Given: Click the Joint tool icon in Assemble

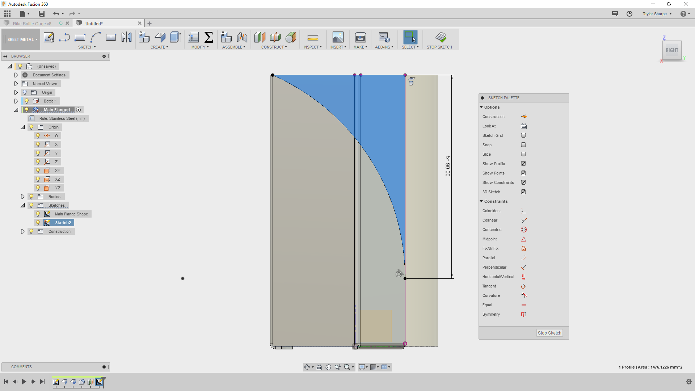Looking at the screenshot, I should (242, 37).
